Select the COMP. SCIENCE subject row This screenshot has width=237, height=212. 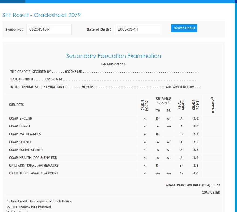[20, 142]
